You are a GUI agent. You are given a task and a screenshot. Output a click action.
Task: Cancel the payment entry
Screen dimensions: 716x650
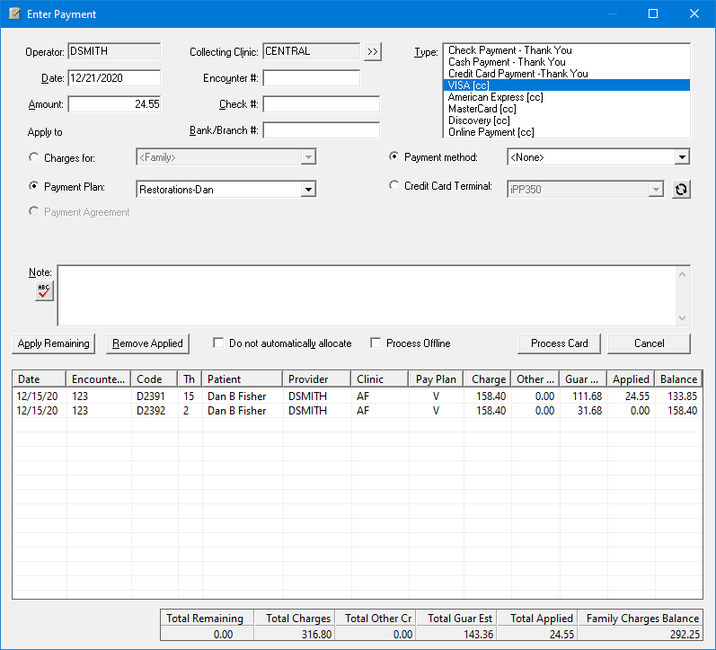[649, 343]
